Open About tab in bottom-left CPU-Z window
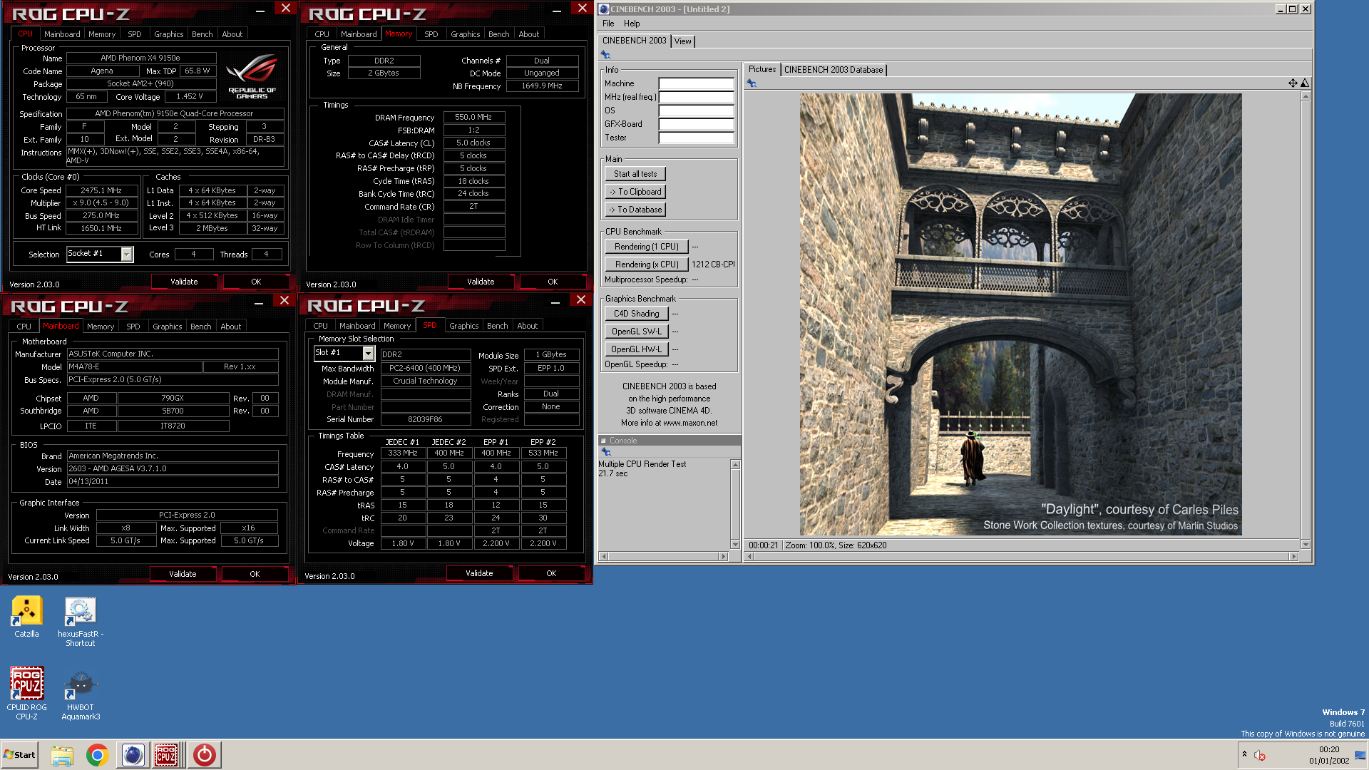1369x770 pixels. [230, 327]
